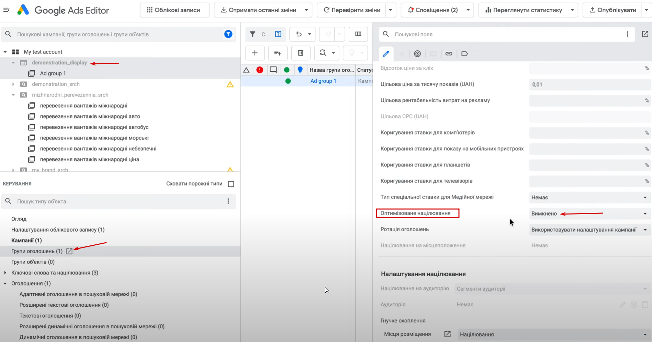Click Цільова ціна за тисячу показів field

(589, 84)
